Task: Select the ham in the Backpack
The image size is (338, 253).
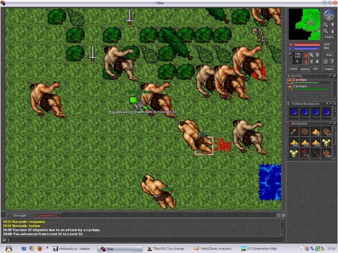Action: [294, 131]
